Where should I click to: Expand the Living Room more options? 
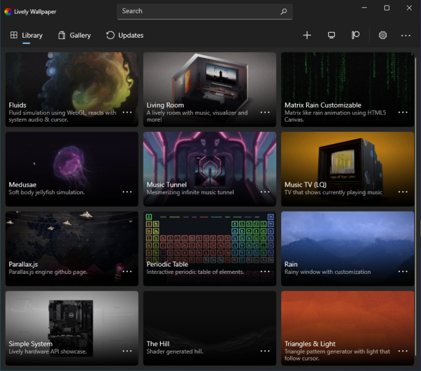(265, 113)
